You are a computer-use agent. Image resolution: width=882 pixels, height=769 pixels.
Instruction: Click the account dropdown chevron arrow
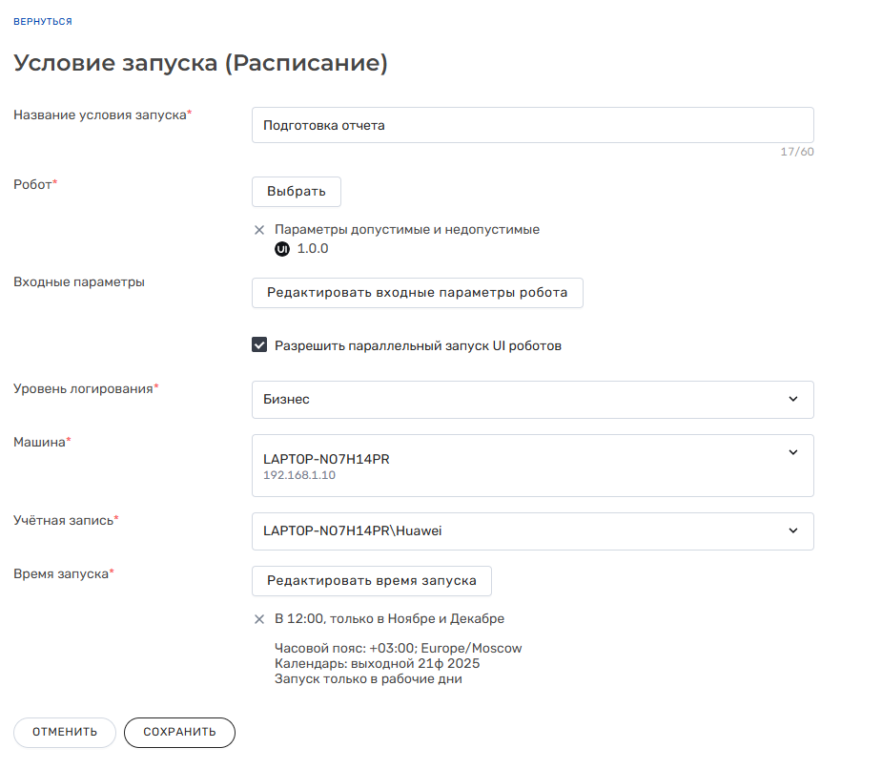coord(793,531)
